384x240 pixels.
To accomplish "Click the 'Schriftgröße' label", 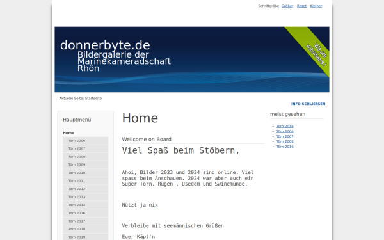I will pos(268,6).
